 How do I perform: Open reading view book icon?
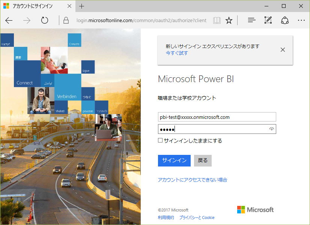click(x=217, y=20)
